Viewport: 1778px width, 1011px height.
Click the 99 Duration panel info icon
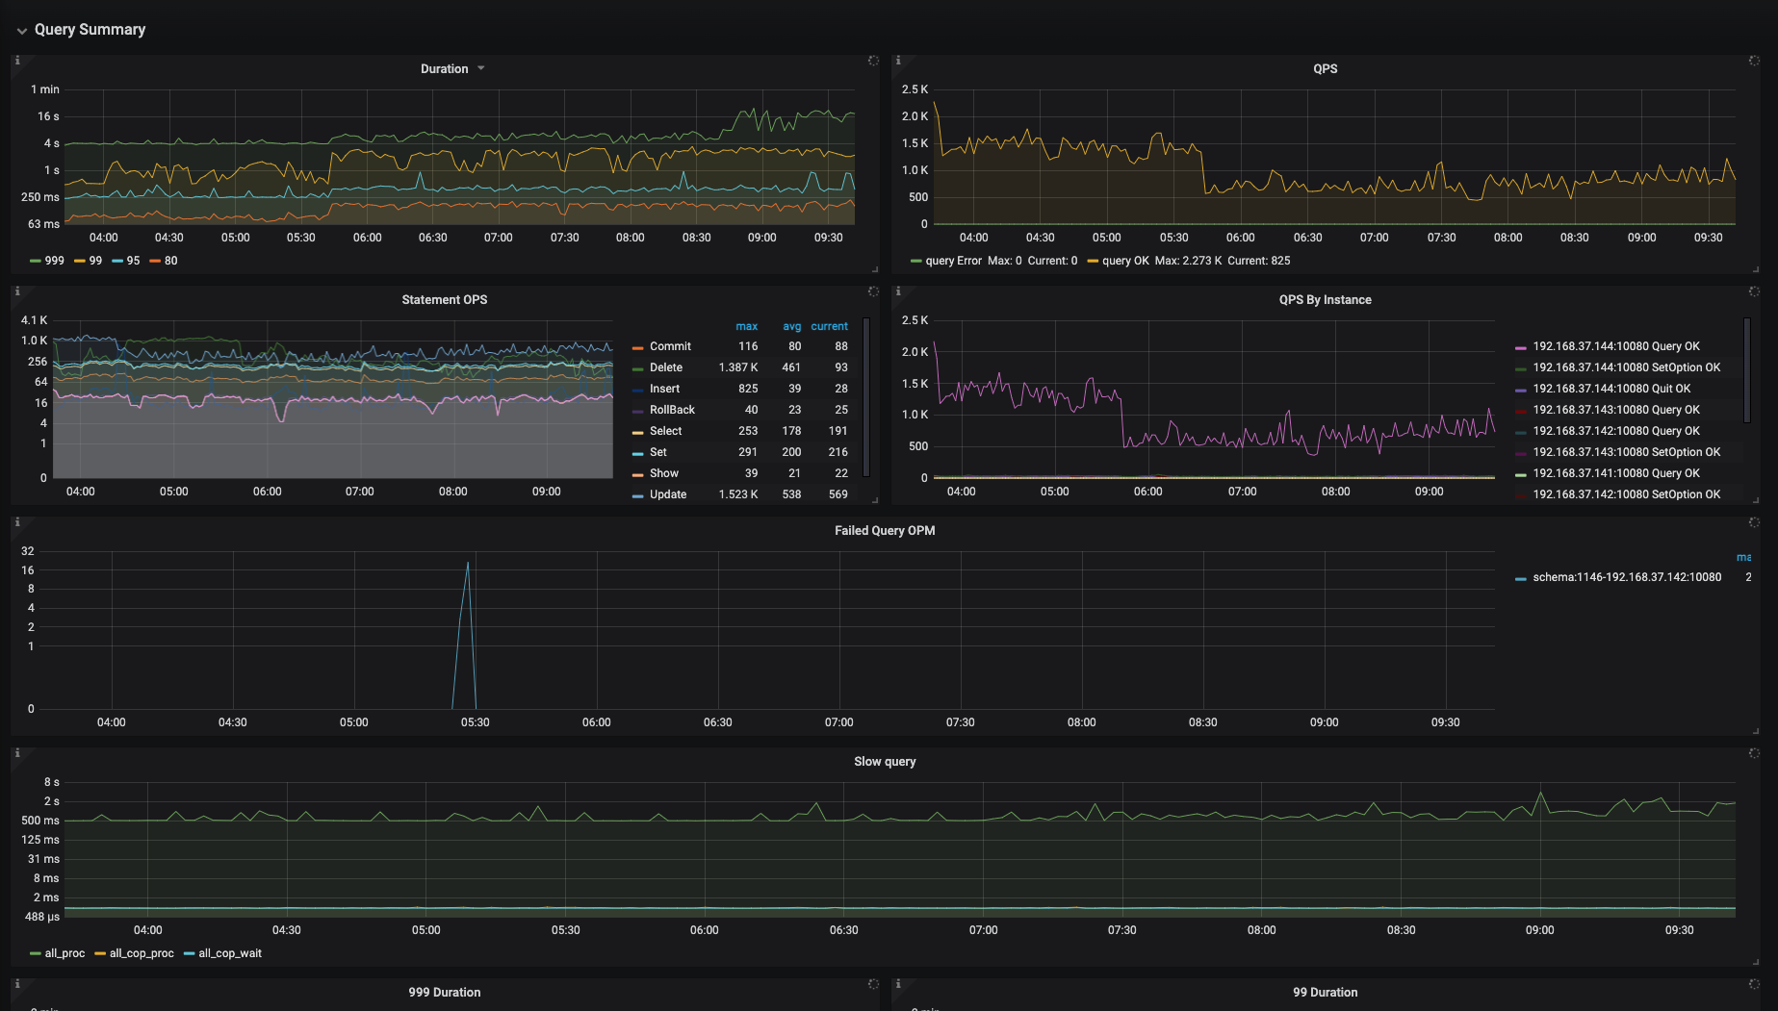pyautogui.click(x=898, y=984)
